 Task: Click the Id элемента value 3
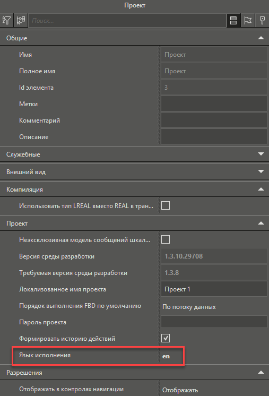(x=214, y=88)
